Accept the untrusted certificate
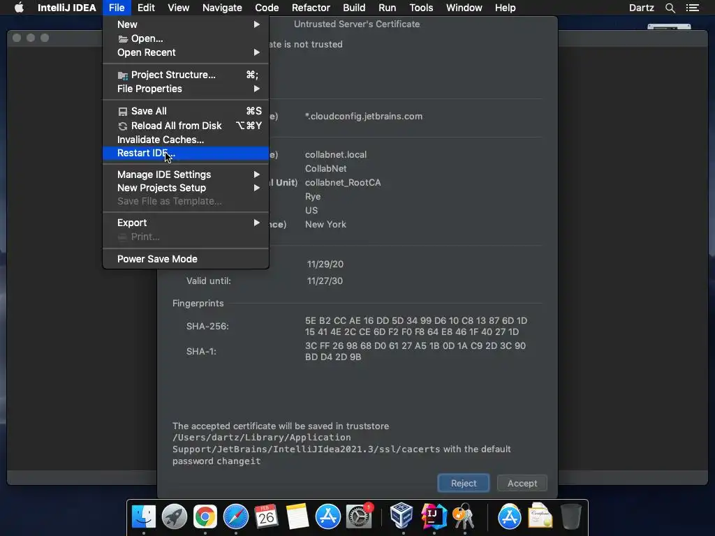The image size is (715, 536). click(x=522, y=483)
